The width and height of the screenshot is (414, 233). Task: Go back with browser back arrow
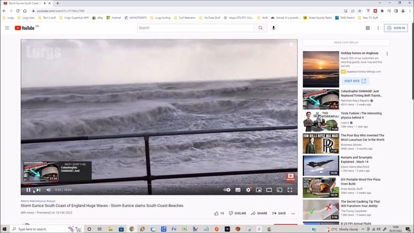[4, 11]
